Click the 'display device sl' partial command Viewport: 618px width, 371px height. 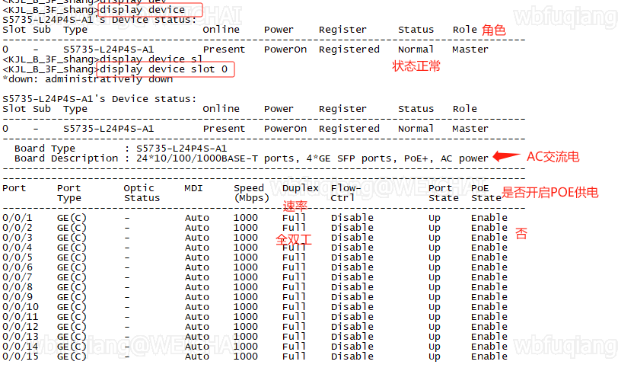pos(151,59)
